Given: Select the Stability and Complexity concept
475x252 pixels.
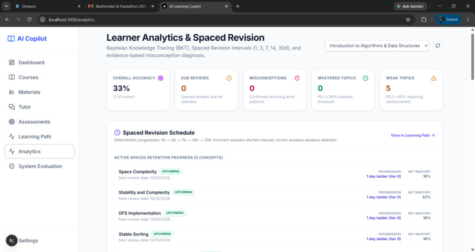Looking at the screenshot, I should click(275, 195).
